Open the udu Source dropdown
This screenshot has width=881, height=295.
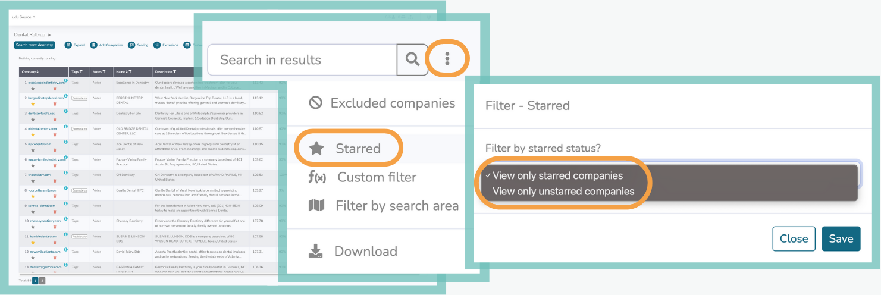pyautogui.click(x=24, y=17)
